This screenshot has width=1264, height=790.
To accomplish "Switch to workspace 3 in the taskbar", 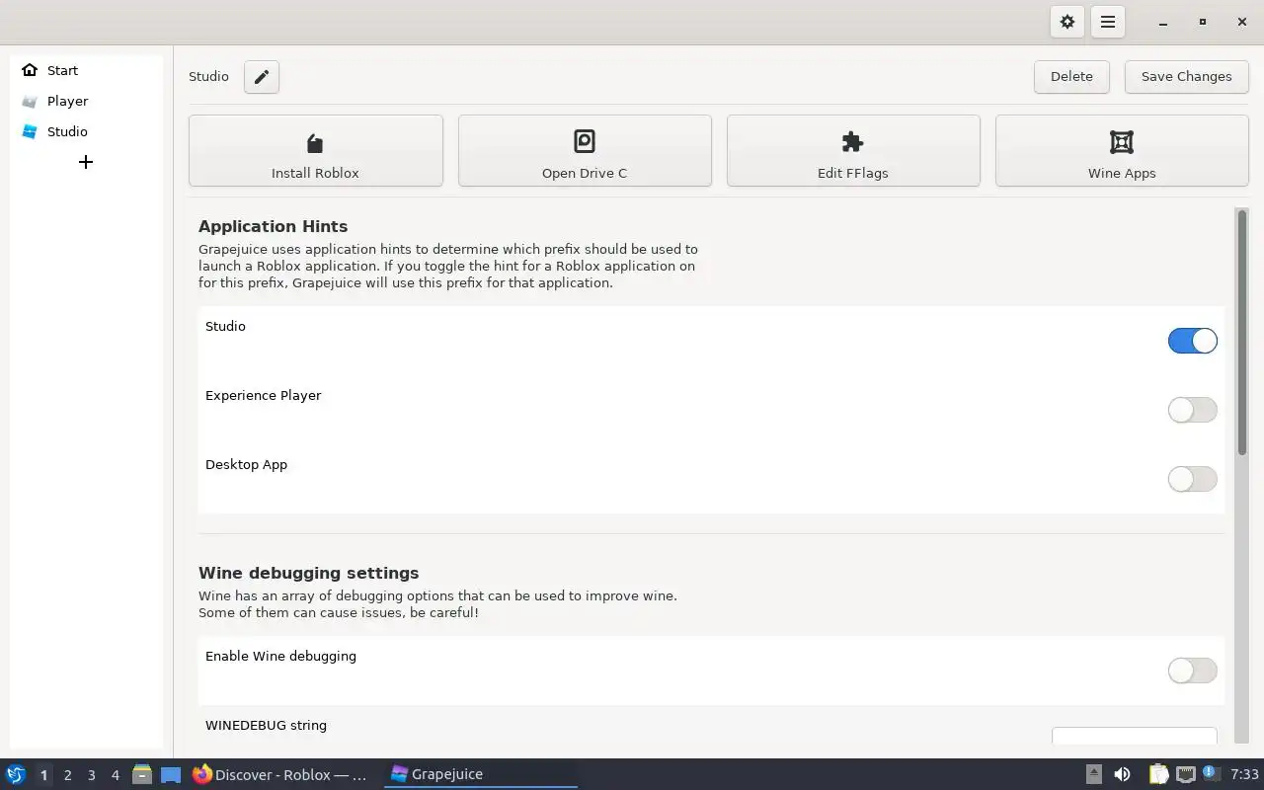I will 91,775.
